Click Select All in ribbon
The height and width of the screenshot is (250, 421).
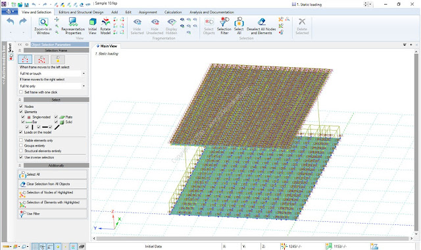pyautogui.click(x=239, y=26)
